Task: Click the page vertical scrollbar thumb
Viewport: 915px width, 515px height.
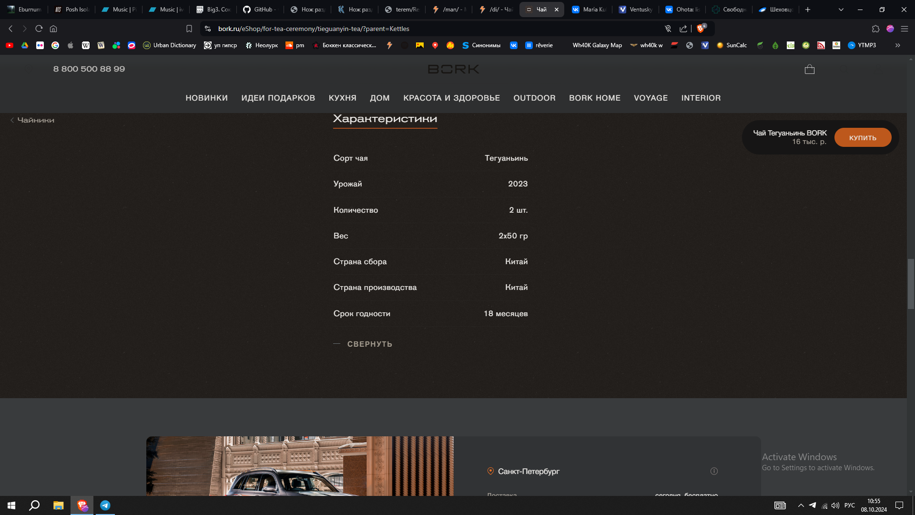Action: click(x=911, y=284)
